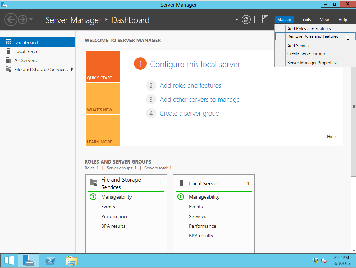
Task: Hide the Welcome to Server Manager tile
Action: [x=331, y=136]
